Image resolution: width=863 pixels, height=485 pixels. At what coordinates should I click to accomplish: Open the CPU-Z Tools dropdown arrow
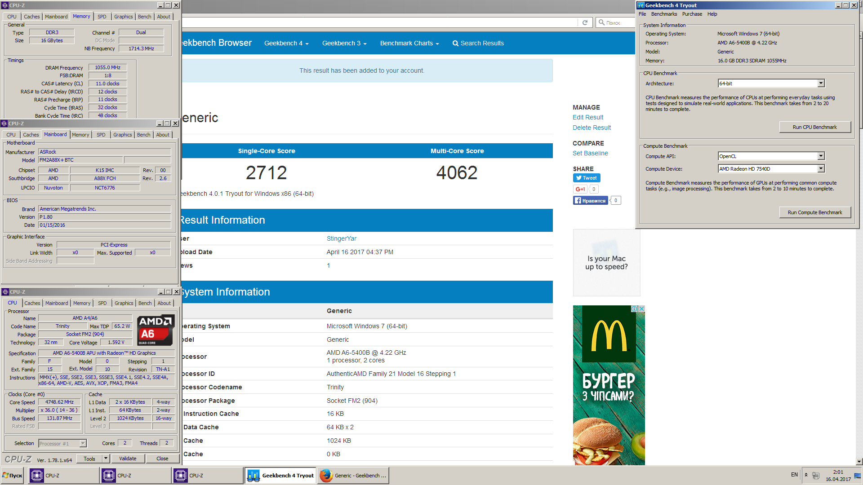click(106, 459)
